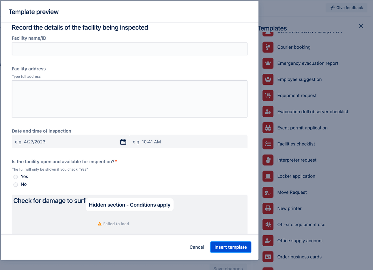The image size is (373, 270).
Task: Click Insert template button
Action: point(231,247)
